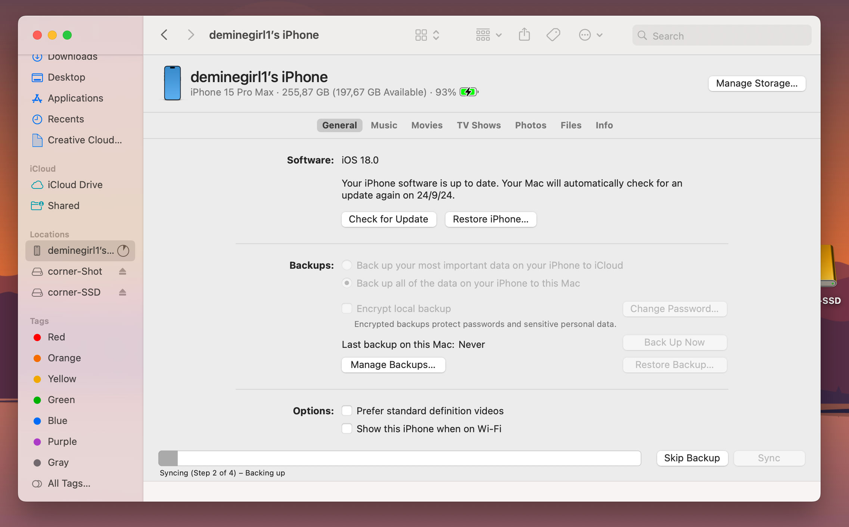Click Restore iPhone button
Image resolution: width=849 pixels, height=527 pixels.
coord(491,219)
